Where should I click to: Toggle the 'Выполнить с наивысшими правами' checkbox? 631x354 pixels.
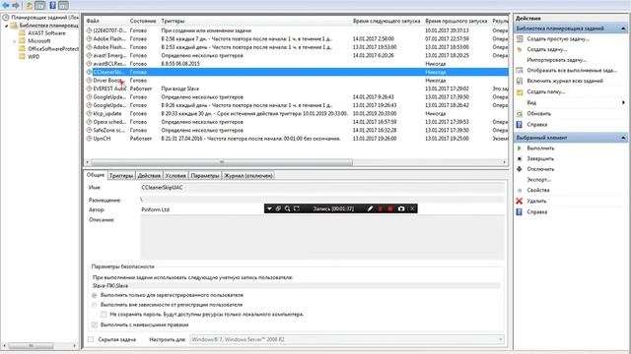pos(95,324)
